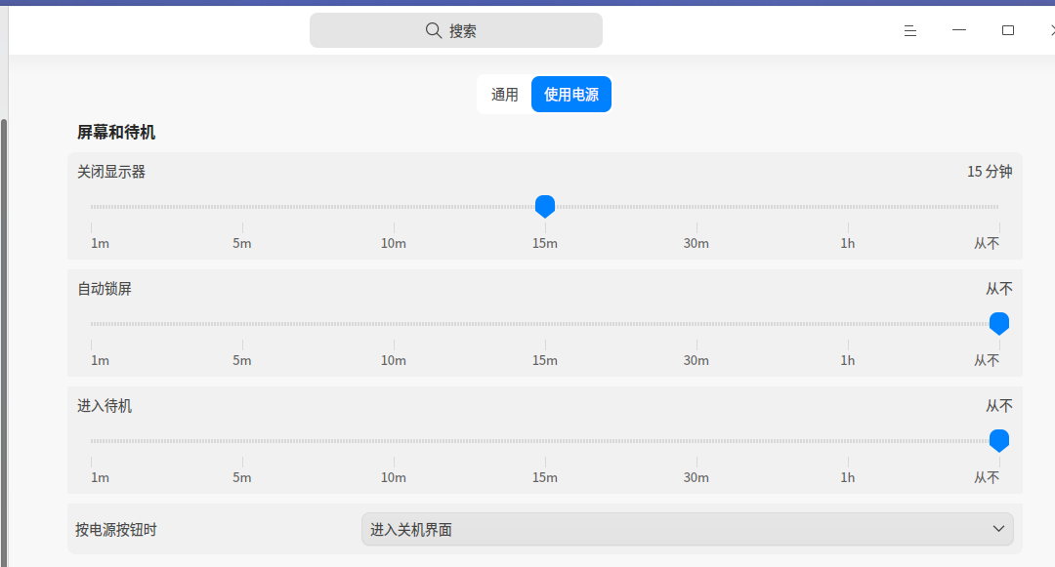
Task: Click the 关闭显示器 label
Action: click(111, 172)
